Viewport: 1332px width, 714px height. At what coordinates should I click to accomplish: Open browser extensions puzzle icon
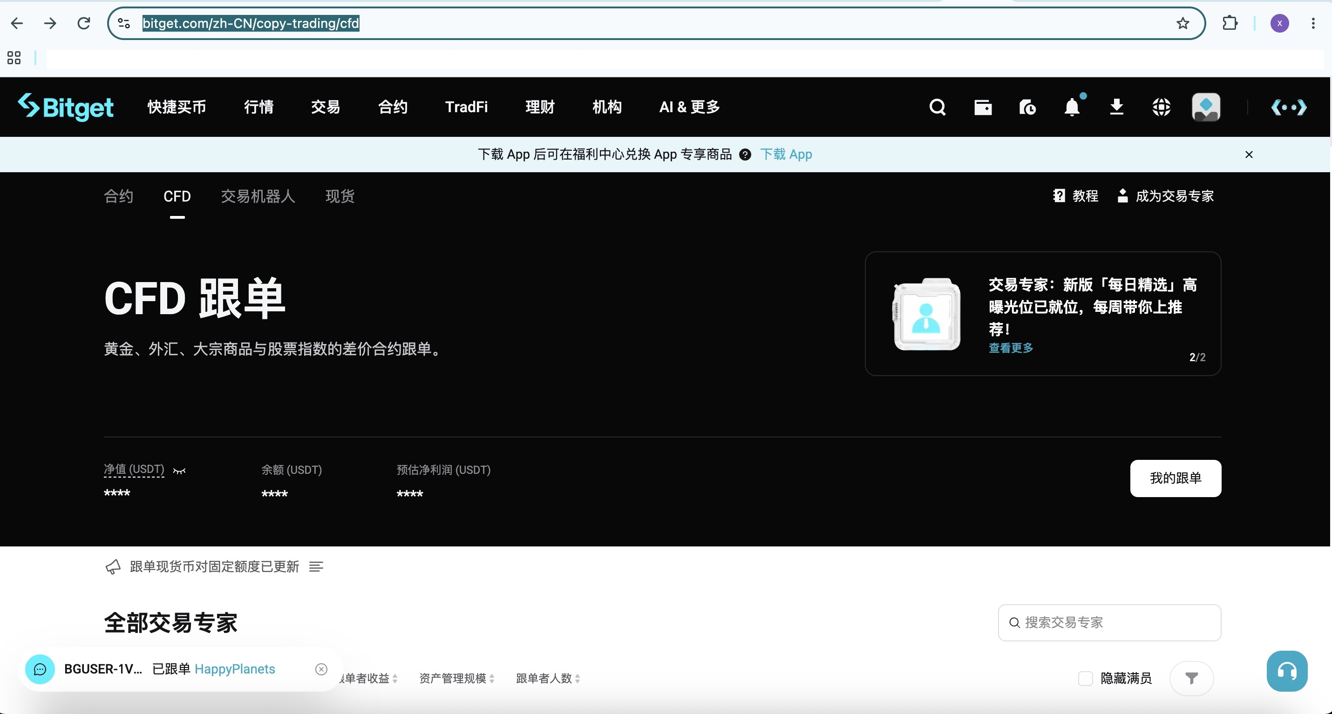[1230, 23]
